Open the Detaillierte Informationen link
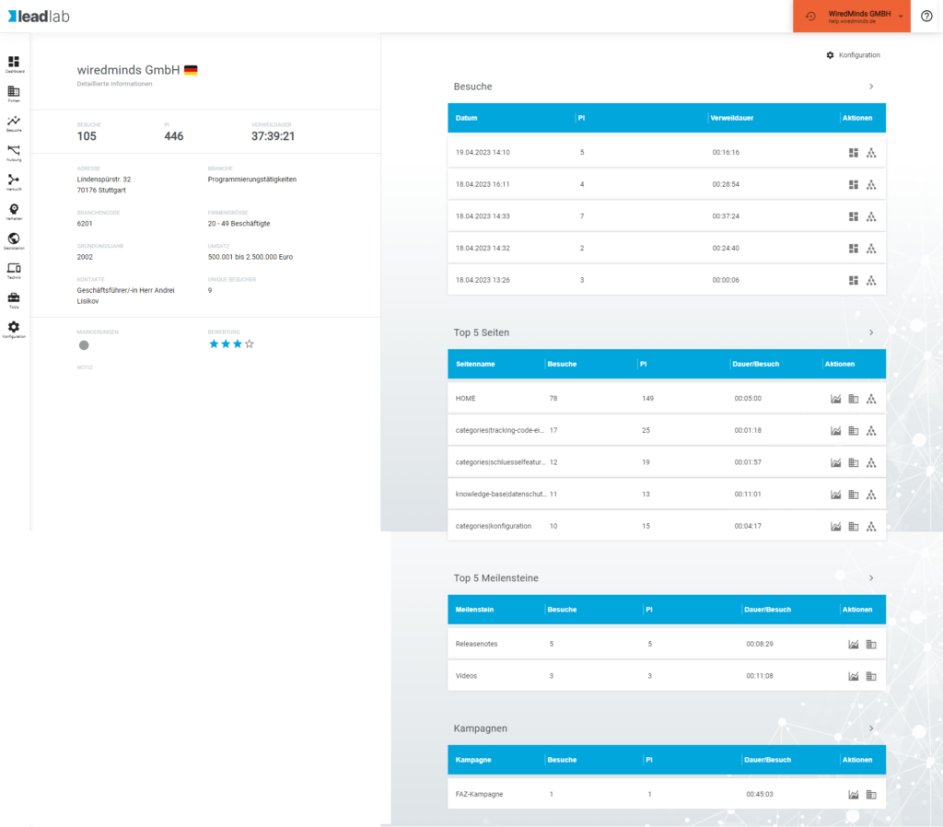943x827 pixels. click(114, 84)
